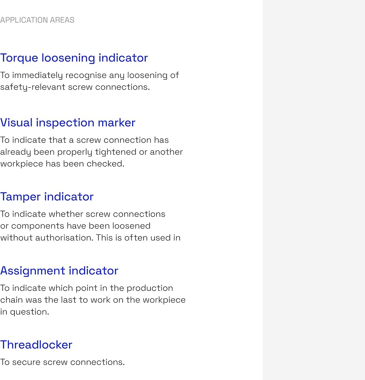Click the word 'indicator' in Torque heading

tap(123, 58)
